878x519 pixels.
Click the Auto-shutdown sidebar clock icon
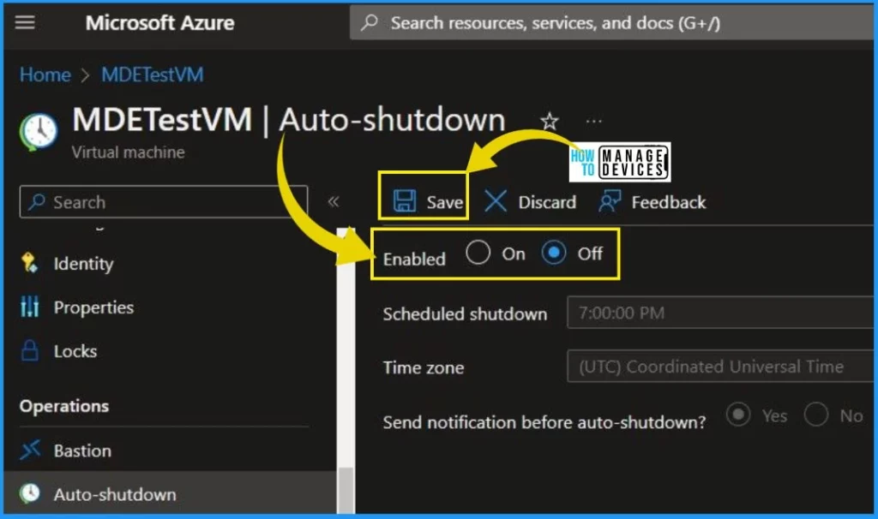[30, 493]
